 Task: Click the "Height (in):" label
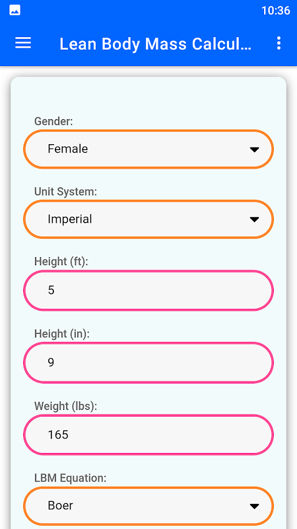[x=62, y=334]
